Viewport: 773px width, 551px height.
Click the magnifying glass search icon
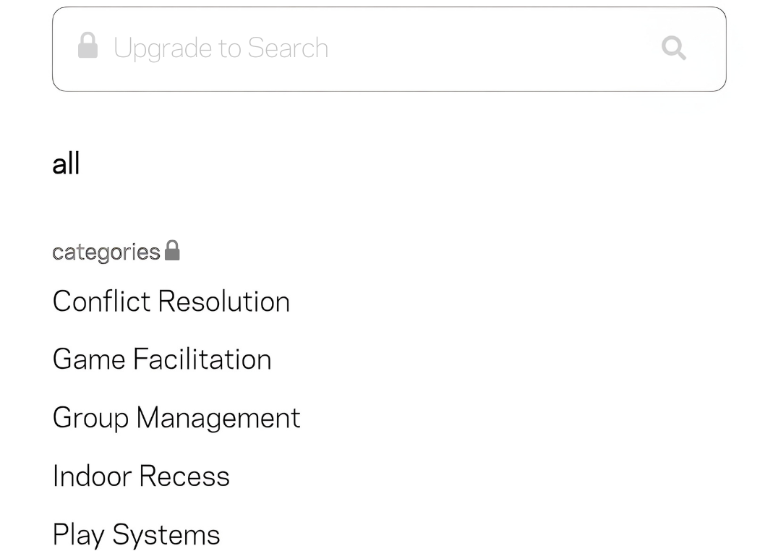[x=673, y=48]
